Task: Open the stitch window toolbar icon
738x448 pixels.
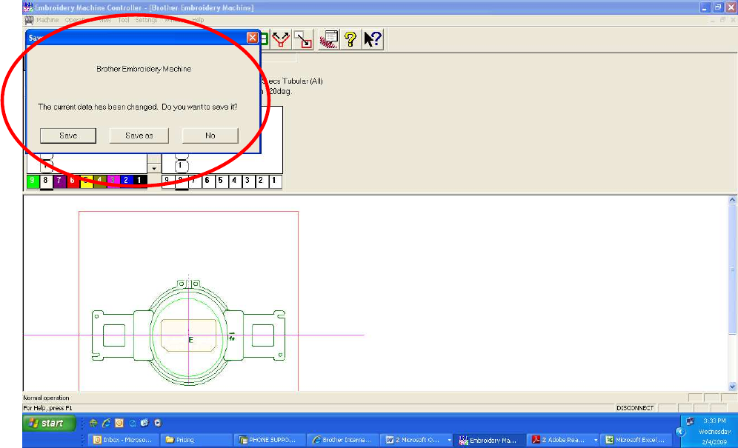Action: pyautogui.click(x=328, y=39)
